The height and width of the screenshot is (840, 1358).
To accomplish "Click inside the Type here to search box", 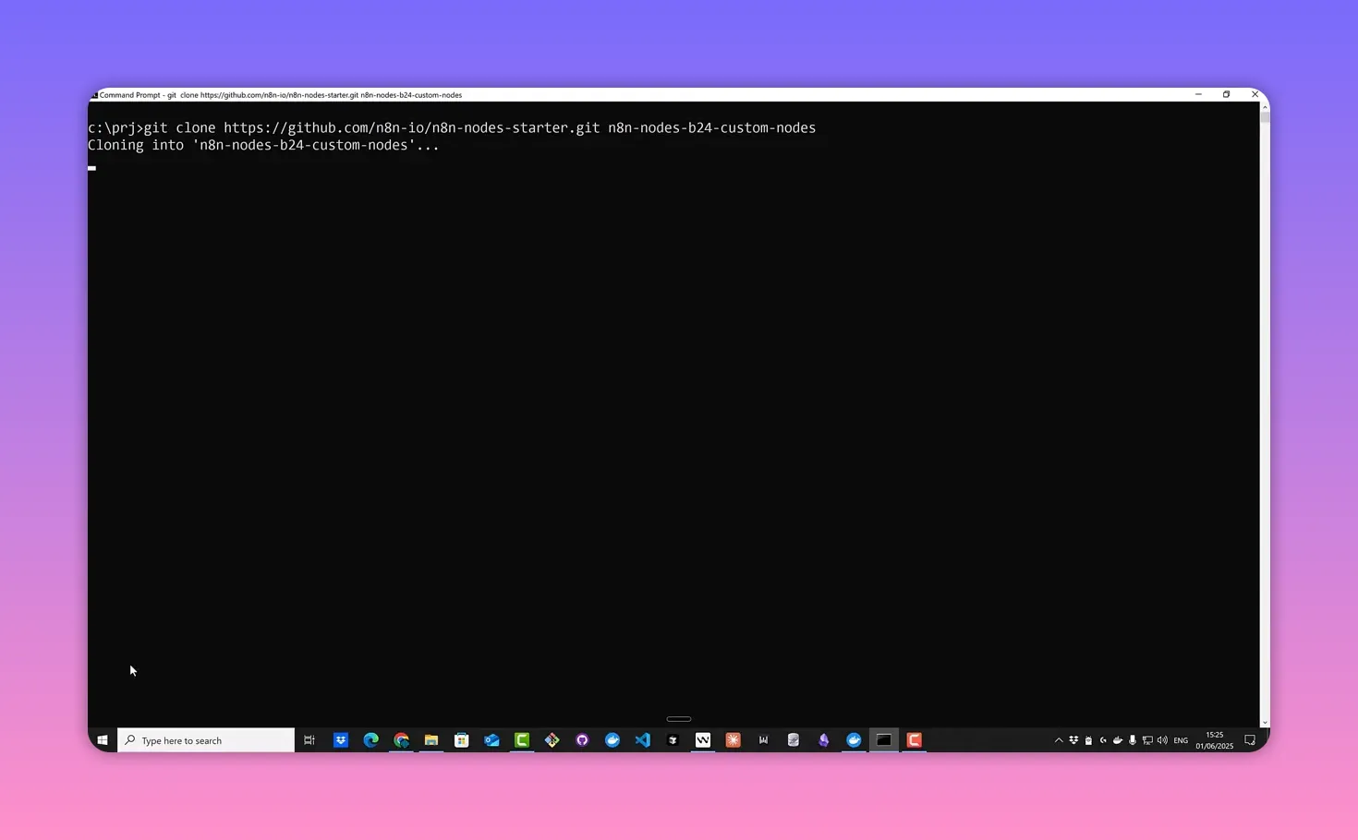I will pos(203,739).
